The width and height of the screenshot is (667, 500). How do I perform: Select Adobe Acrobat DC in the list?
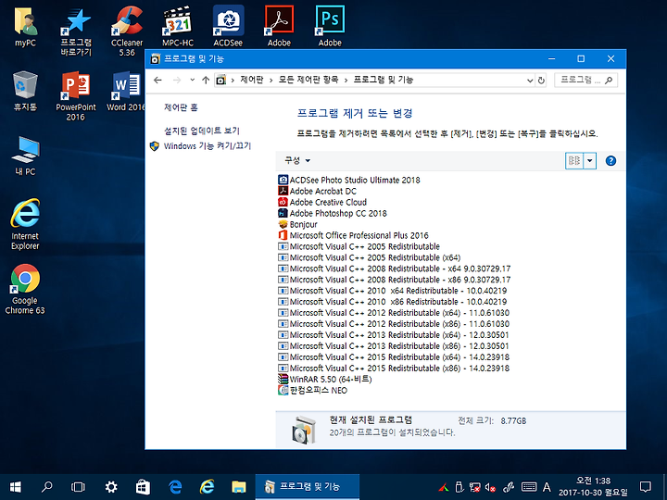click(x=318, y=192)
